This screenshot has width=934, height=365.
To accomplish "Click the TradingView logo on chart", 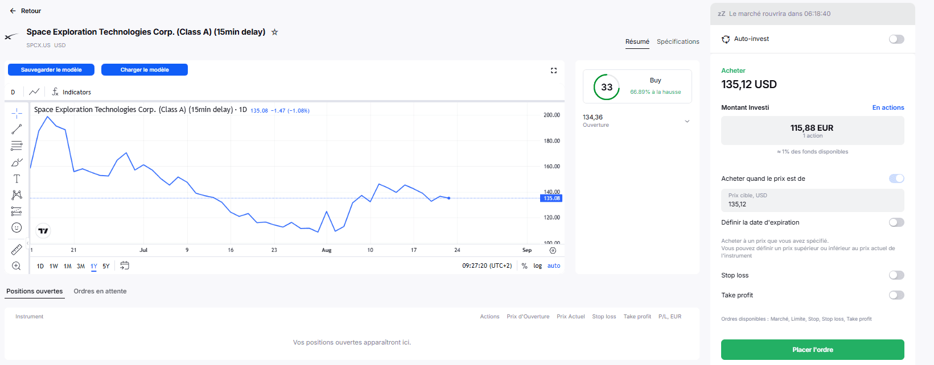I will [x=43, y=230].
